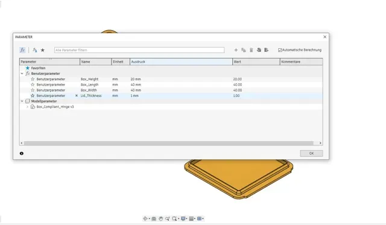The image size is (386, 225).
Task: Click the 20.00 value of Box_Height
Action: pos(238,79)
